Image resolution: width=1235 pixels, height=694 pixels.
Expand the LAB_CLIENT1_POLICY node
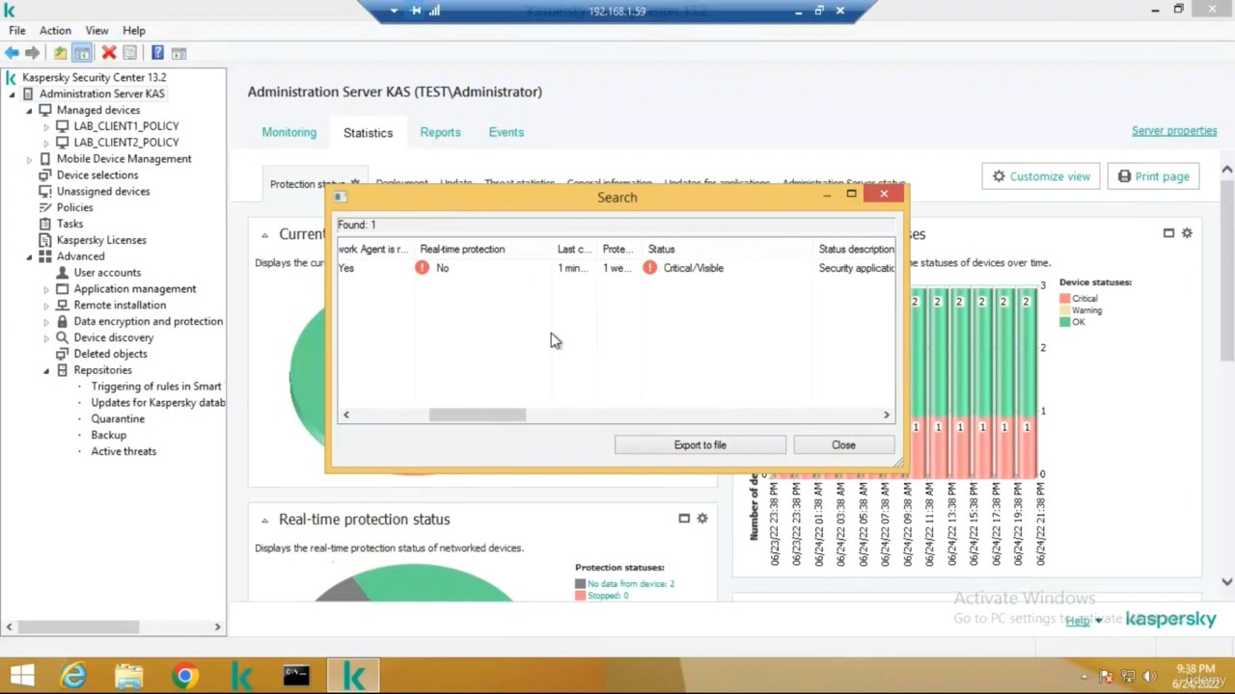tap(46, 126)
